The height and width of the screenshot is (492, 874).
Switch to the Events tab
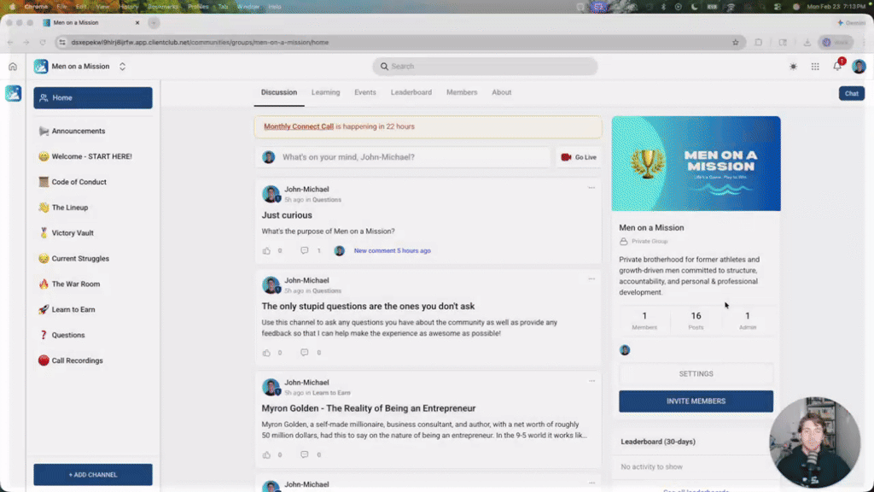365,92
